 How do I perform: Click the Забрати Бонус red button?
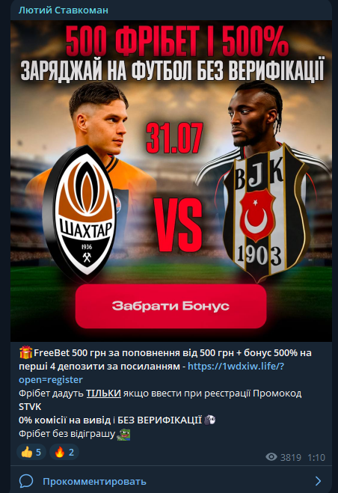170,306
